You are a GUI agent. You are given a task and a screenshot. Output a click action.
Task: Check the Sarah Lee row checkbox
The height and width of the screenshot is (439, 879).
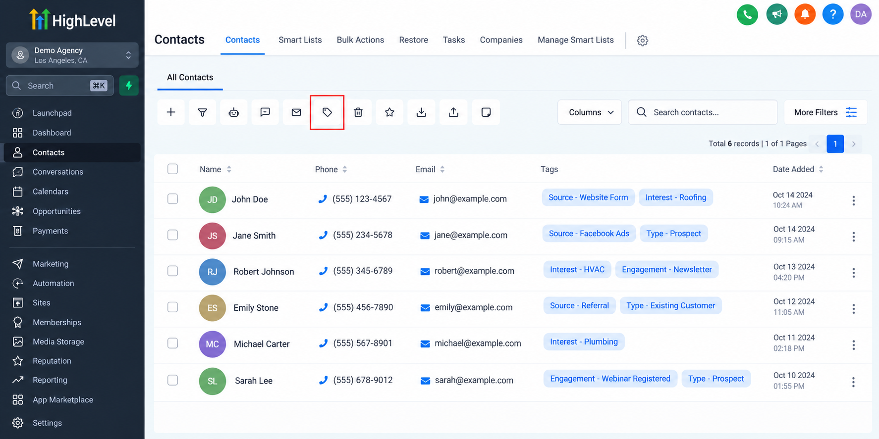(x=172, y=380)
